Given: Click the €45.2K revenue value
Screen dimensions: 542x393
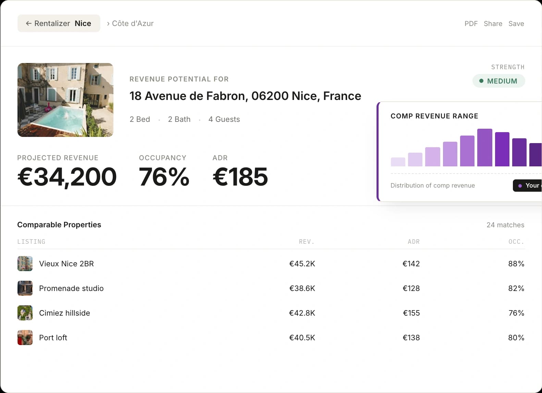Looking at the screenshot, I should [302, 264].
